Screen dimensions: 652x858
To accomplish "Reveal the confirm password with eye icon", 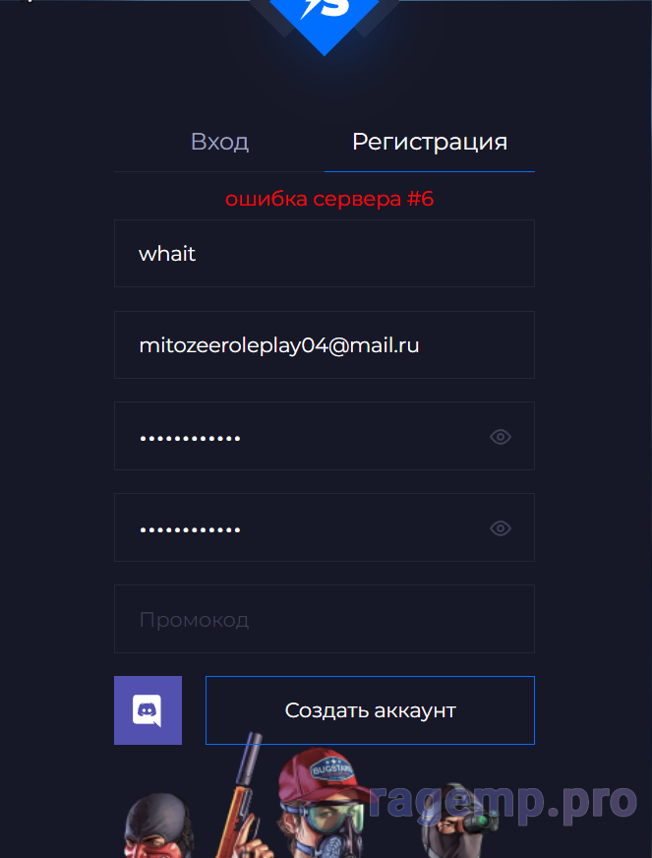I will coord(501,528).
